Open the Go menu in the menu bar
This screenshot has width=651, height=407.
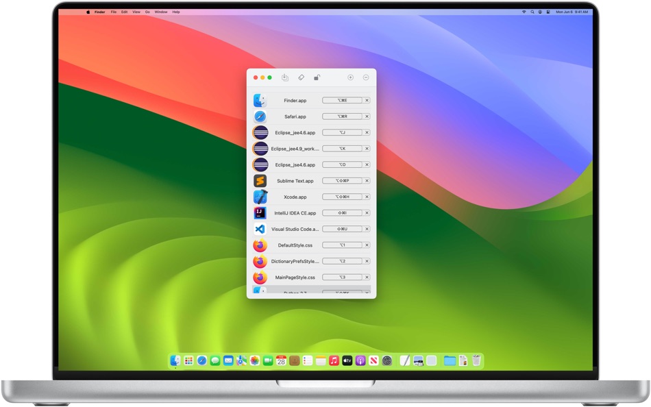pos(147,12)
